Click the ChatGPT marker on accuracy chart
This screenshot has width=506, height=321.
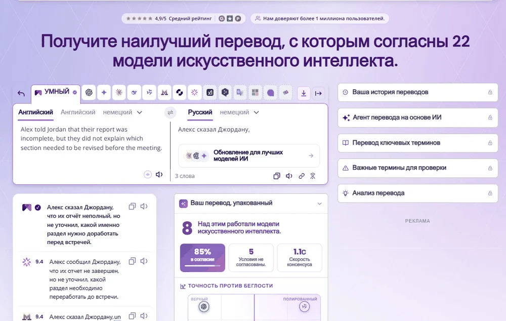tap(203, 306)
